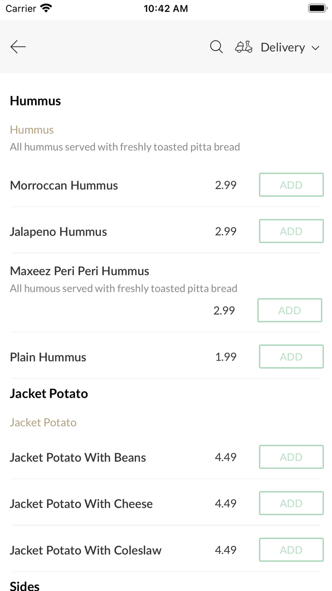The width and height of the screenshot is (332, 591).
Task: Select the Delivery order type label
Action: [283, 48]
